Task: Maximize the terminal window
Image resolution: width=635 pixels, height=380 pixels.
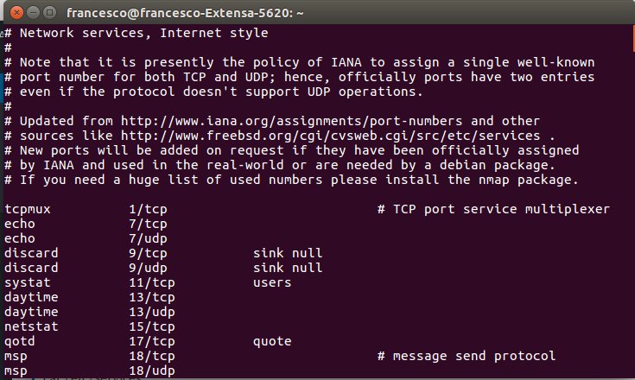Action: [50, 13]
